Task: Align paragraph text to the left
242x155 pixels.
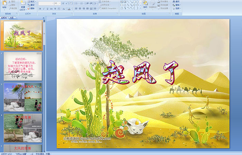Action: point(76,9)
